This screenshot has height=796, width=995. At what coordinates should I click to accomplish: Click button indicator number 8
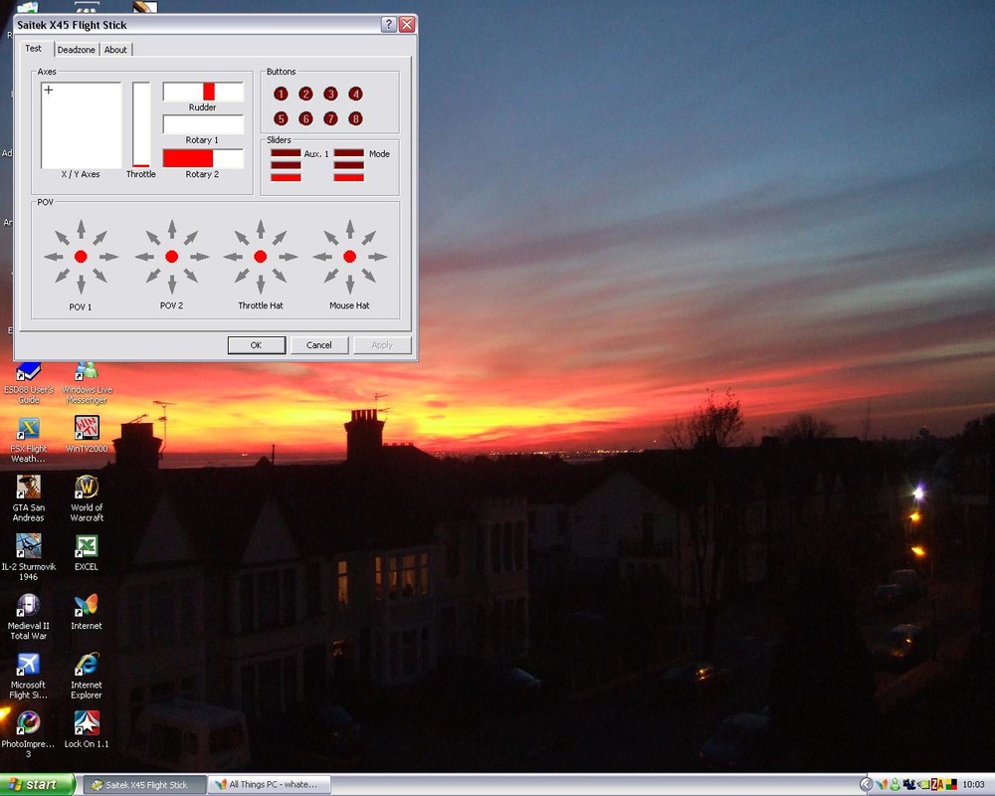(x=355, y=118)
